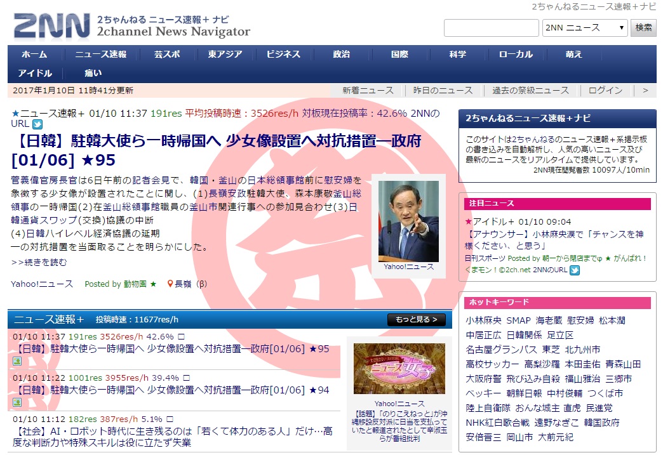This screenshot has width=663, height=455.
Task: Click hot keyword 大阪府警
Action: pyautogui.click(x=483, y=379)
